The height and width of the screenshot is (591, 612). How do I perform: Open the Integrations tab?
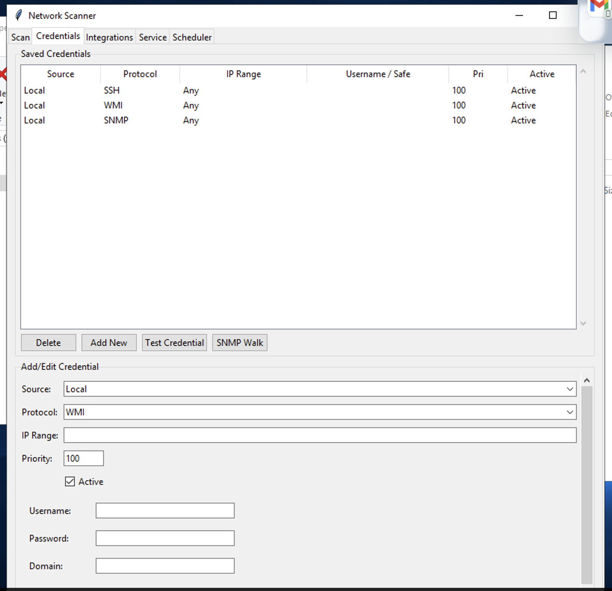(109, 37)
